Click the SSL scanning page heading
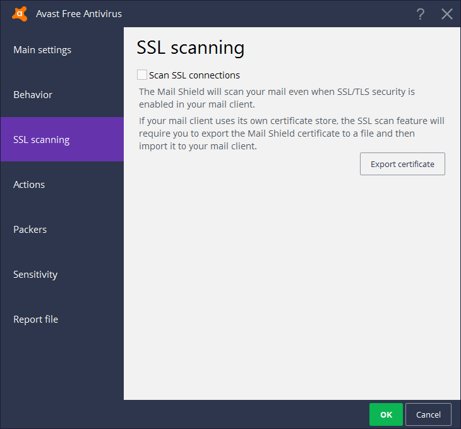The height and width of the screenshot is (429, 461). click(x=191, y=48)
